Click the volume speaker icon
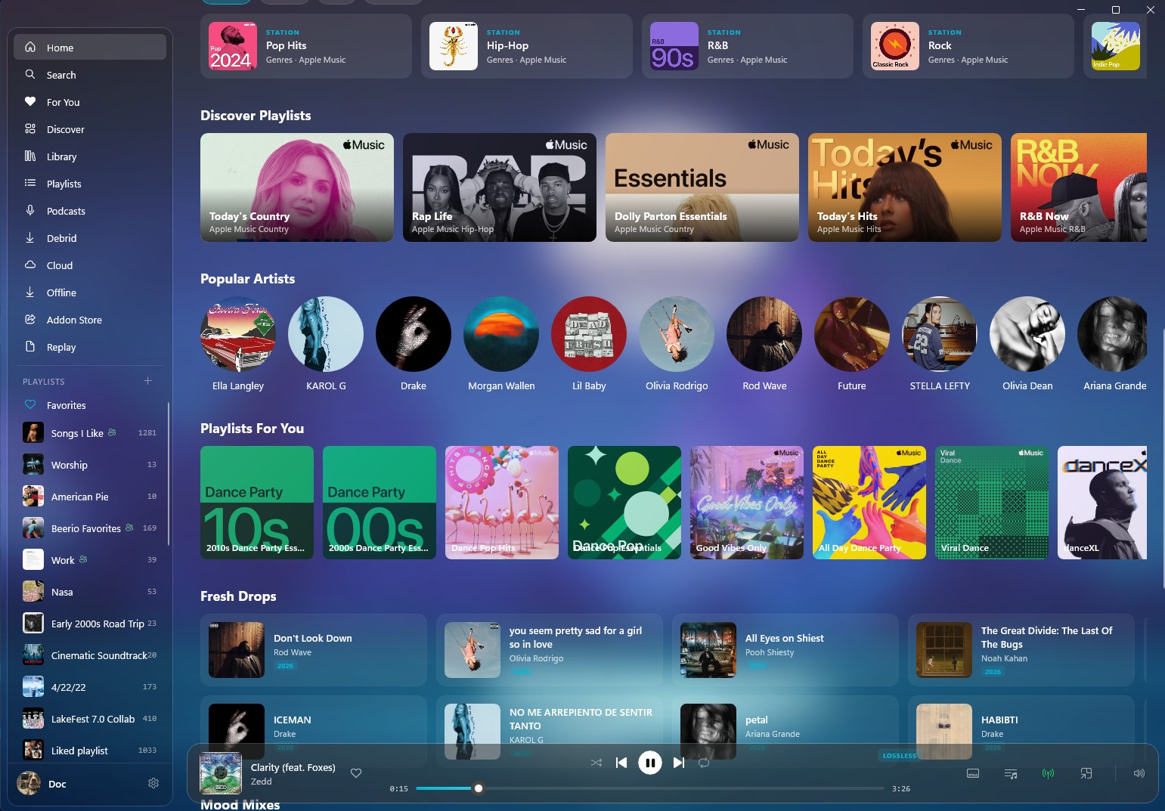1165x811 pixels. [1139, 773]
